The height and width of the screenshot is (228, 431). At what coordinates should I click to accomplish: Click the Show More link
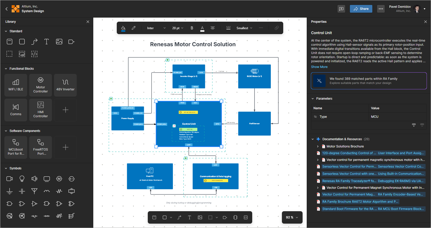pos(319,67)
